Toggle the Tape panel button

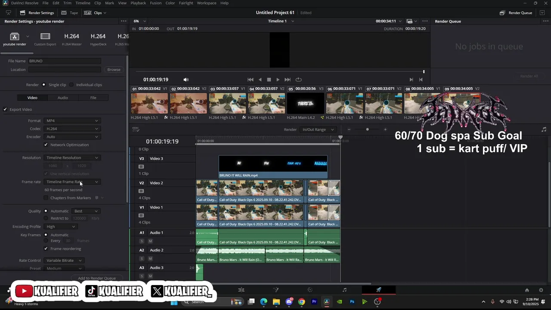click(x=70, y=13)
